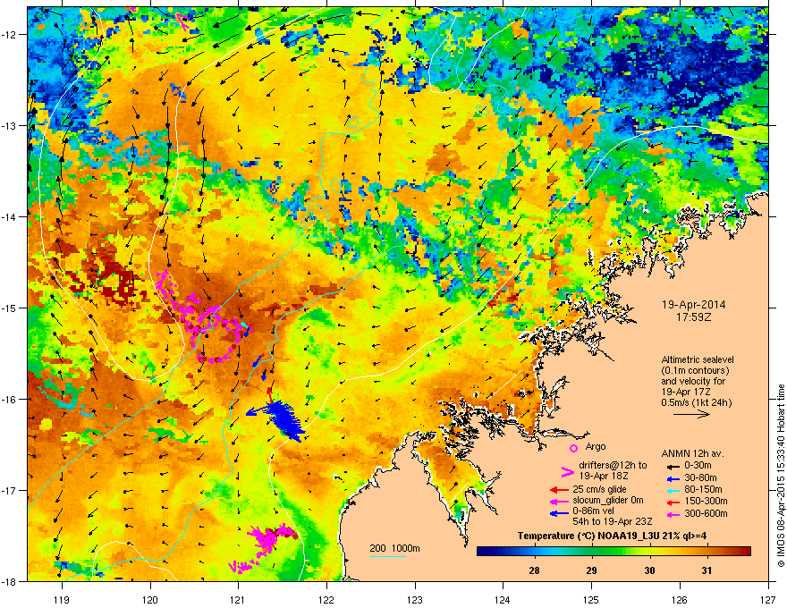Click the black 0-30m ANMN arrow
Viewport: 787px width, 608px height.
(672, 466)
